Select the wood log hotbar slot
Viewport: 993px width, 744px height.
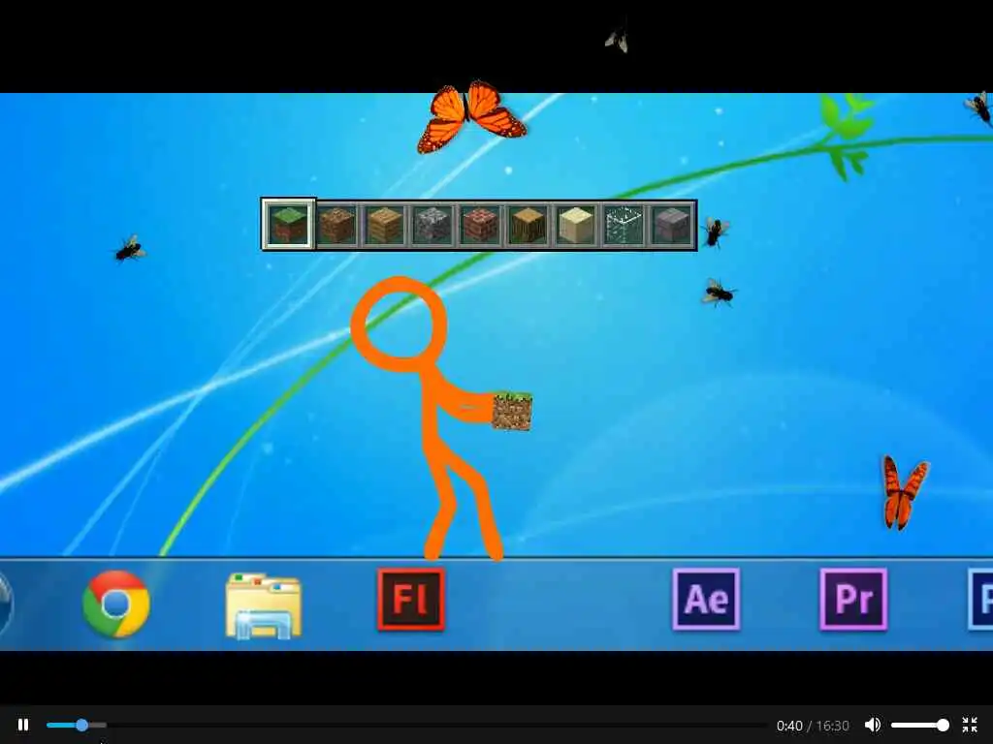click(529, 225)
